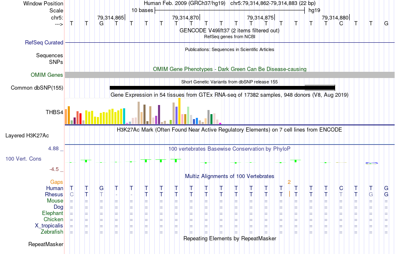Screen dimensions: 395x254
Task: Click the Rhesus C base at first column
Action: tap(72, 194)
